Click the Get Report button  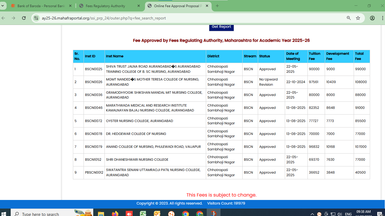tap(221, 27)
